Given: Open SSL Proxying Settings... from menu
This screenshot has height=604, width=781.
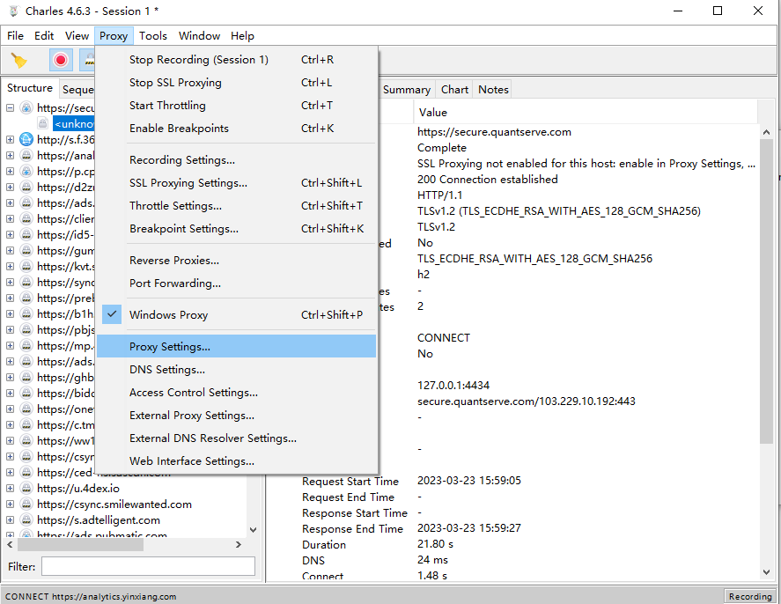Looking at the screenshot, I should (236, 183).
